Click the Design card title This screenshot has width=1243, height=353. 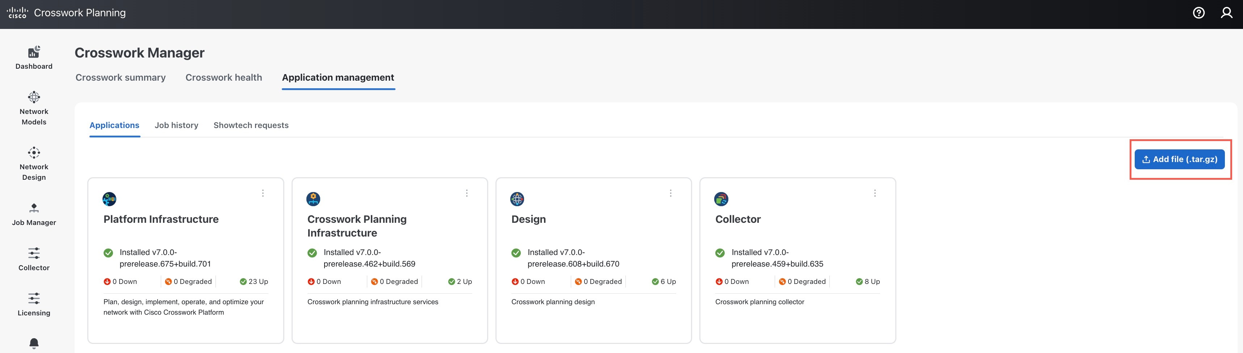click(x=528, y=219)
